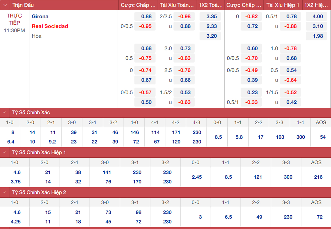Collapse the Trận Đấu section chevron
This screenshot has width=331, height=229.
pos(5,5)
